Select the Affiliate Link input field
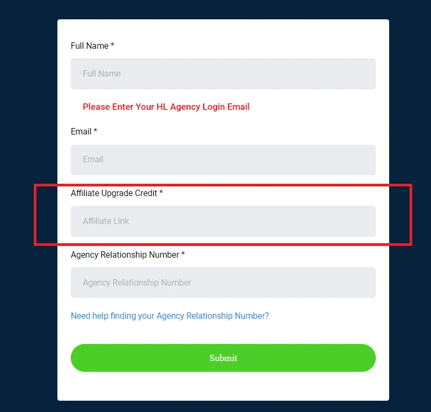The width and height of the screenshot is (431, 412). coord(223,221)
